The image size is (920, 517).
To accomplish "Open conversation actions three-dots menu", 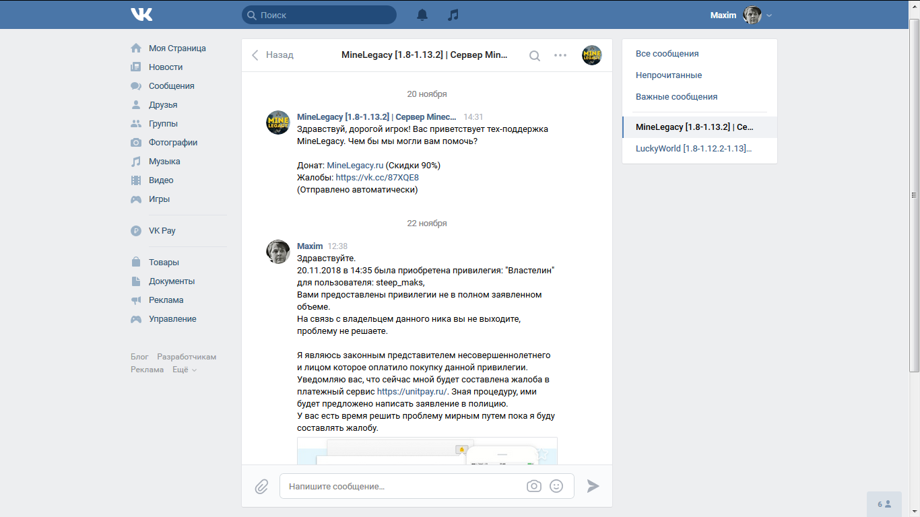I will coord(560,55).
